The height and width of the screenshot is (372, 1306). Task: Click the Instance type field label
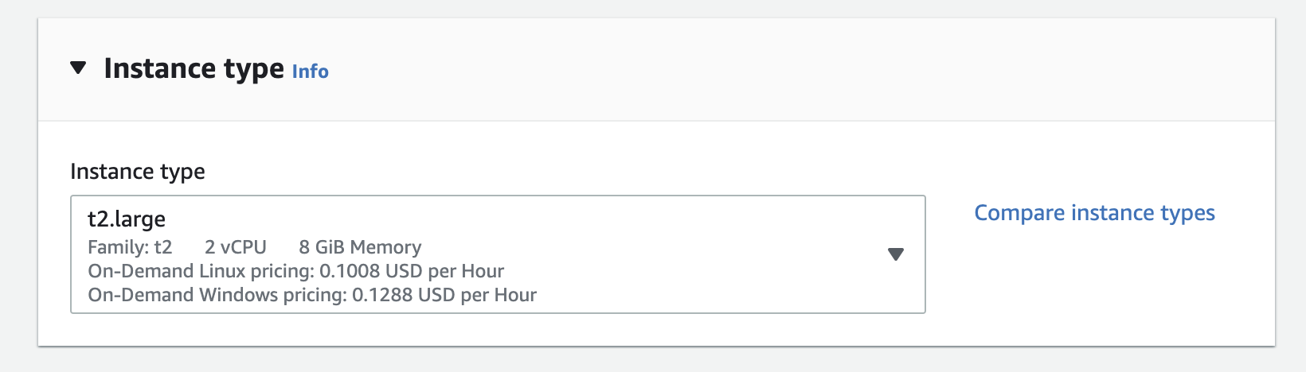point(138,172)
